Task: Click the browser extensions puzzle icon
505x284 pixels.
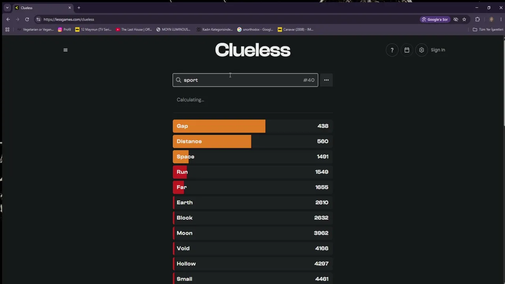Action: click(x=477, y=19)
